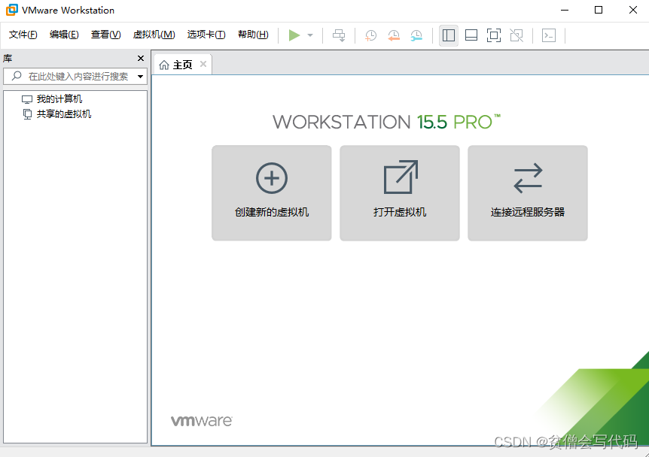Click the Revert to Snapshot icon
The height and width of the screenshot is (457, 649).
pos(394,35)
